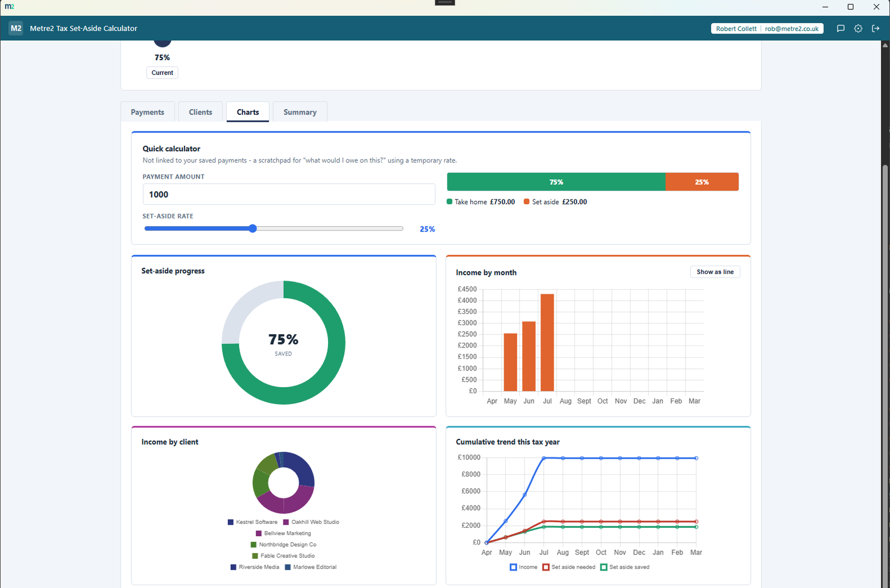Viewport: 890px width, 588px height.
Task: Click the May bar in Income by month
Action: (511, 362)
